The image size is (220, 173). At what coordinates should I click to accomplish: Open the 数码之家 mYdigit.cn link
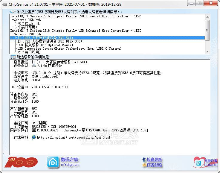pyautogui.click(x=70, y=162)
